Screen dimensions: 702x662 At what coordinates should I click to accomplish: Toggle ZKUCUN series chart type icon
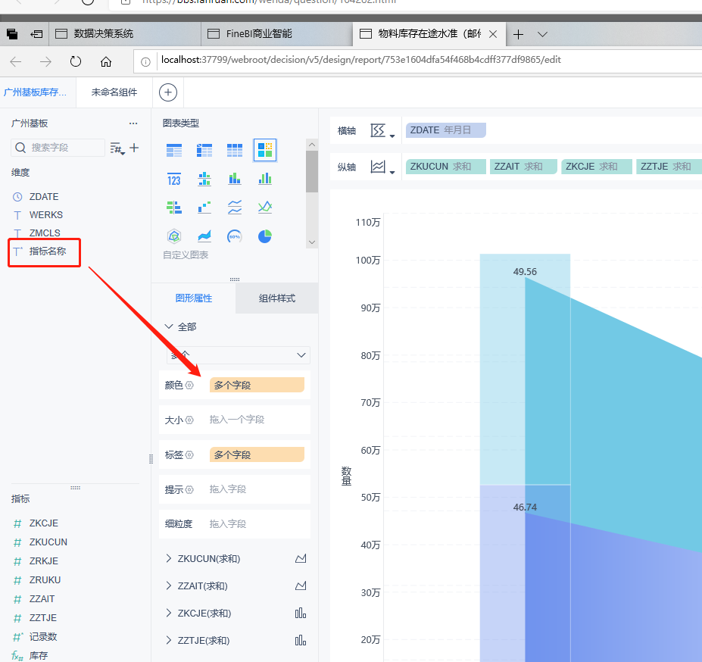click(x=301, y=558)
